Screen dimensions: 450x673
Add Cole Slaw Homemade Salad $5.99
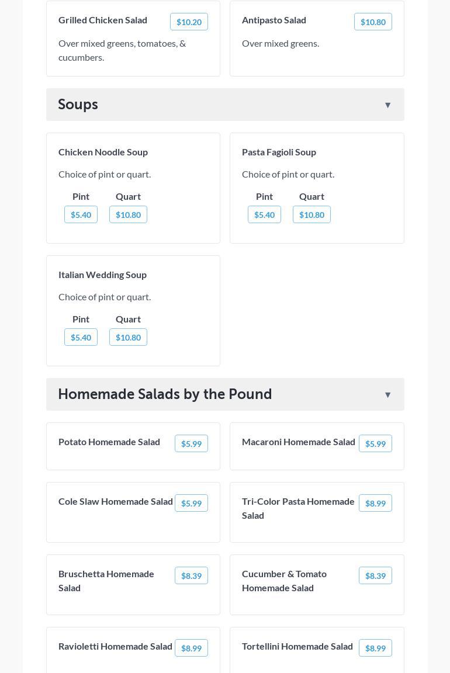coord(191,504)
